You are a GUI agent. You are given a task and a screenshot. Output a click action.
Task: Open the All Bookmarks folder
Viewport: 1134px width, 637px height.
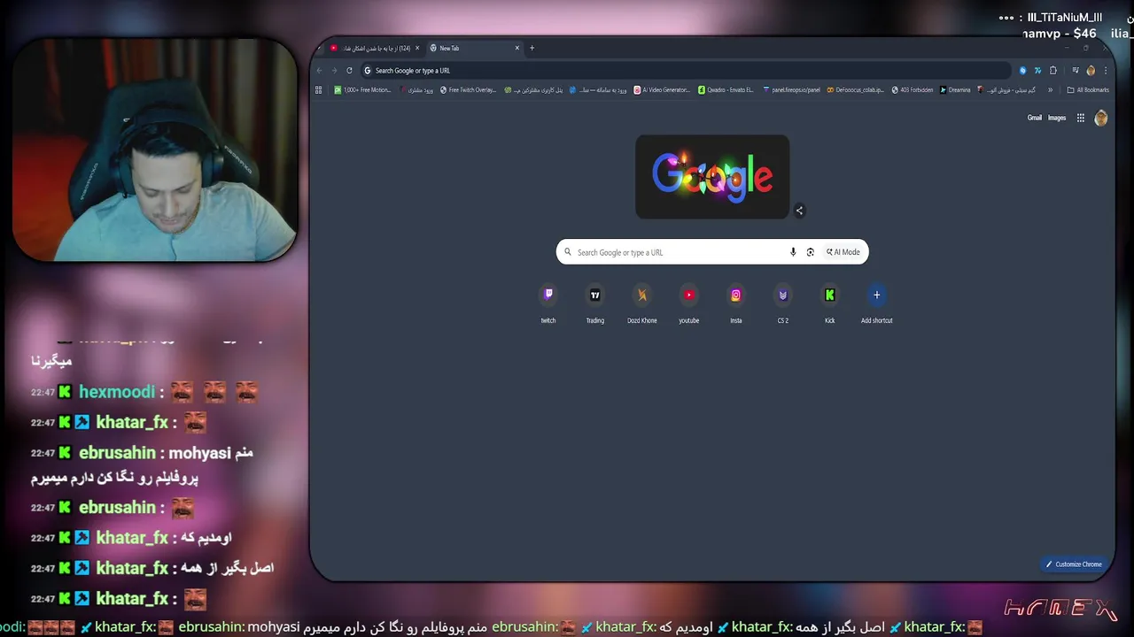click(1088, 90)
